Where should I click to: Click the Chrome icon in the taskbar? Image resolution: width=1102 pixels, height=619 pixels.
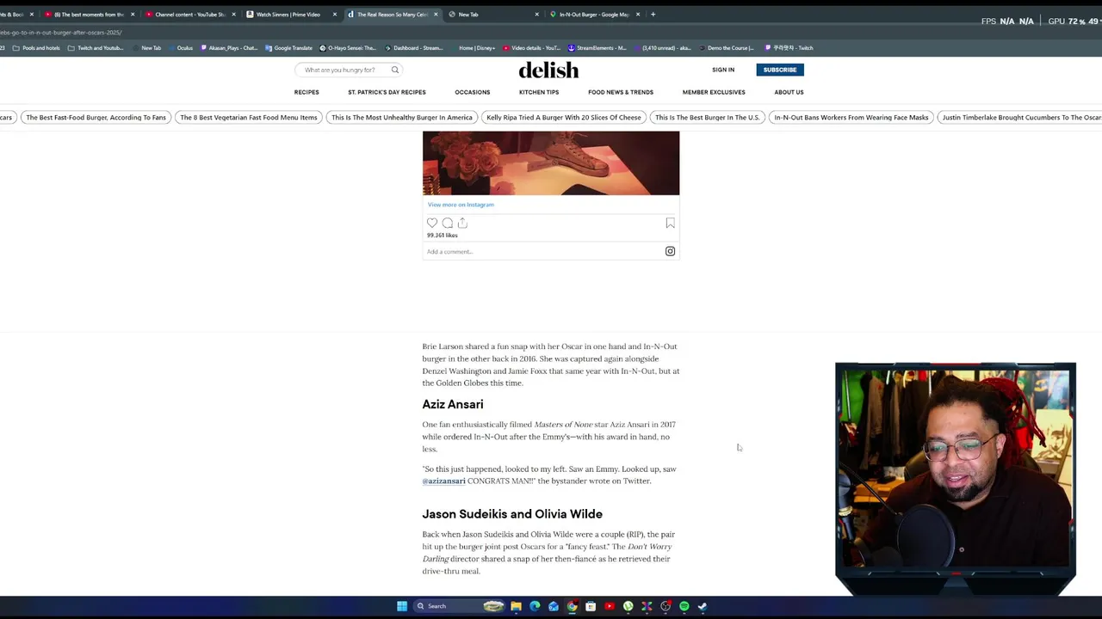572,606
